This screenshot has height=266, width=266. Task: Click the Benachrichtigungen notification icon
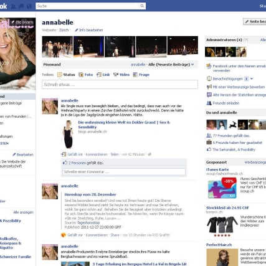209,78
